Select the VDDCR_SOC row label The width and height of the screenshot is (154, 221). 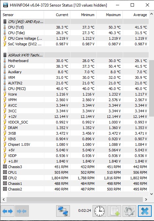(18, 122)
